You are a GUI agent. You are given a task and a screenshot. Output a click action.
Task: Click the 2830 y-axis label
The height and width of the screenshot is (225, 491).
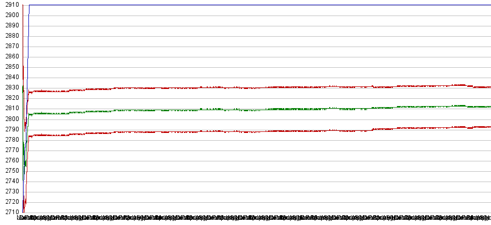coord(11,87)
